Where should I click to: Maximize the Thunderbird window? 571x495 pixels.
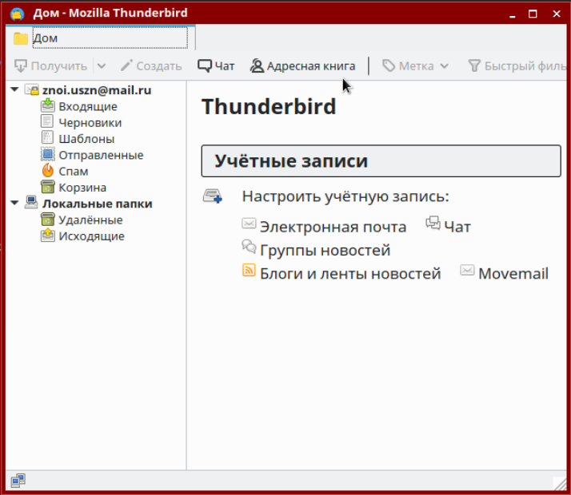[x=533, y=14]
